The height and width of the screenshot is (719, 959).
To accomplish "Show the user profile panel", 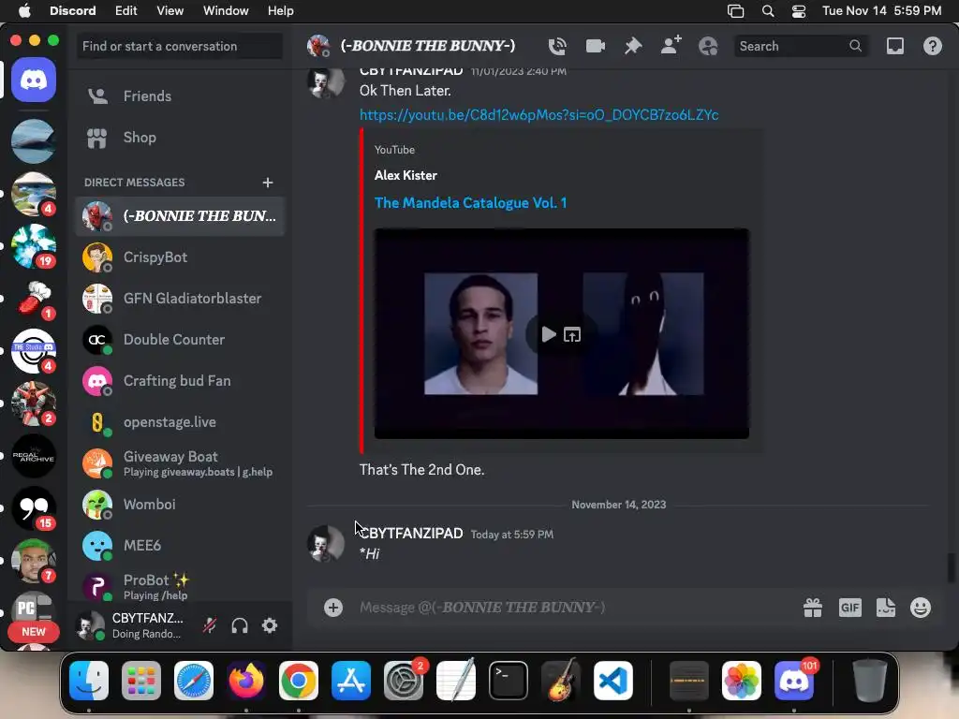I will (x=708, y=46).
